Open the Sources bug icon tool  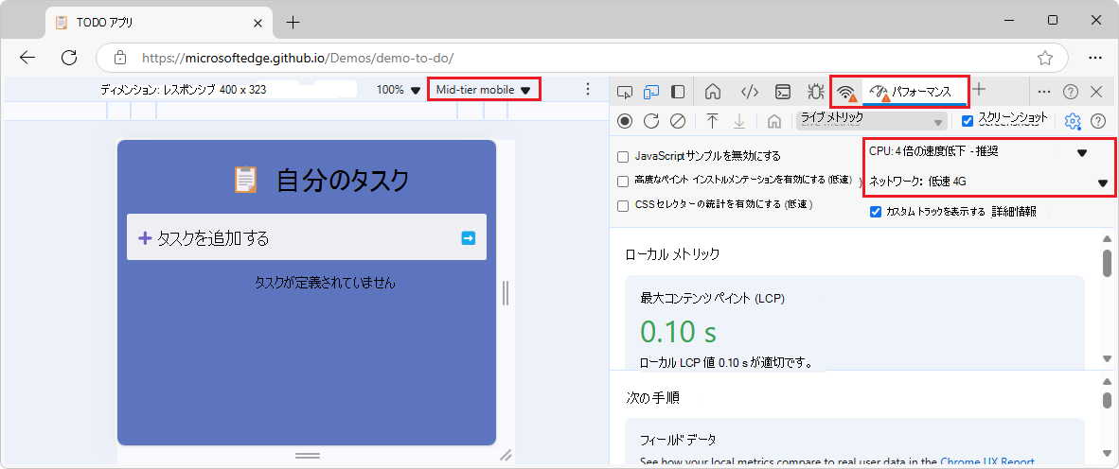815,91
